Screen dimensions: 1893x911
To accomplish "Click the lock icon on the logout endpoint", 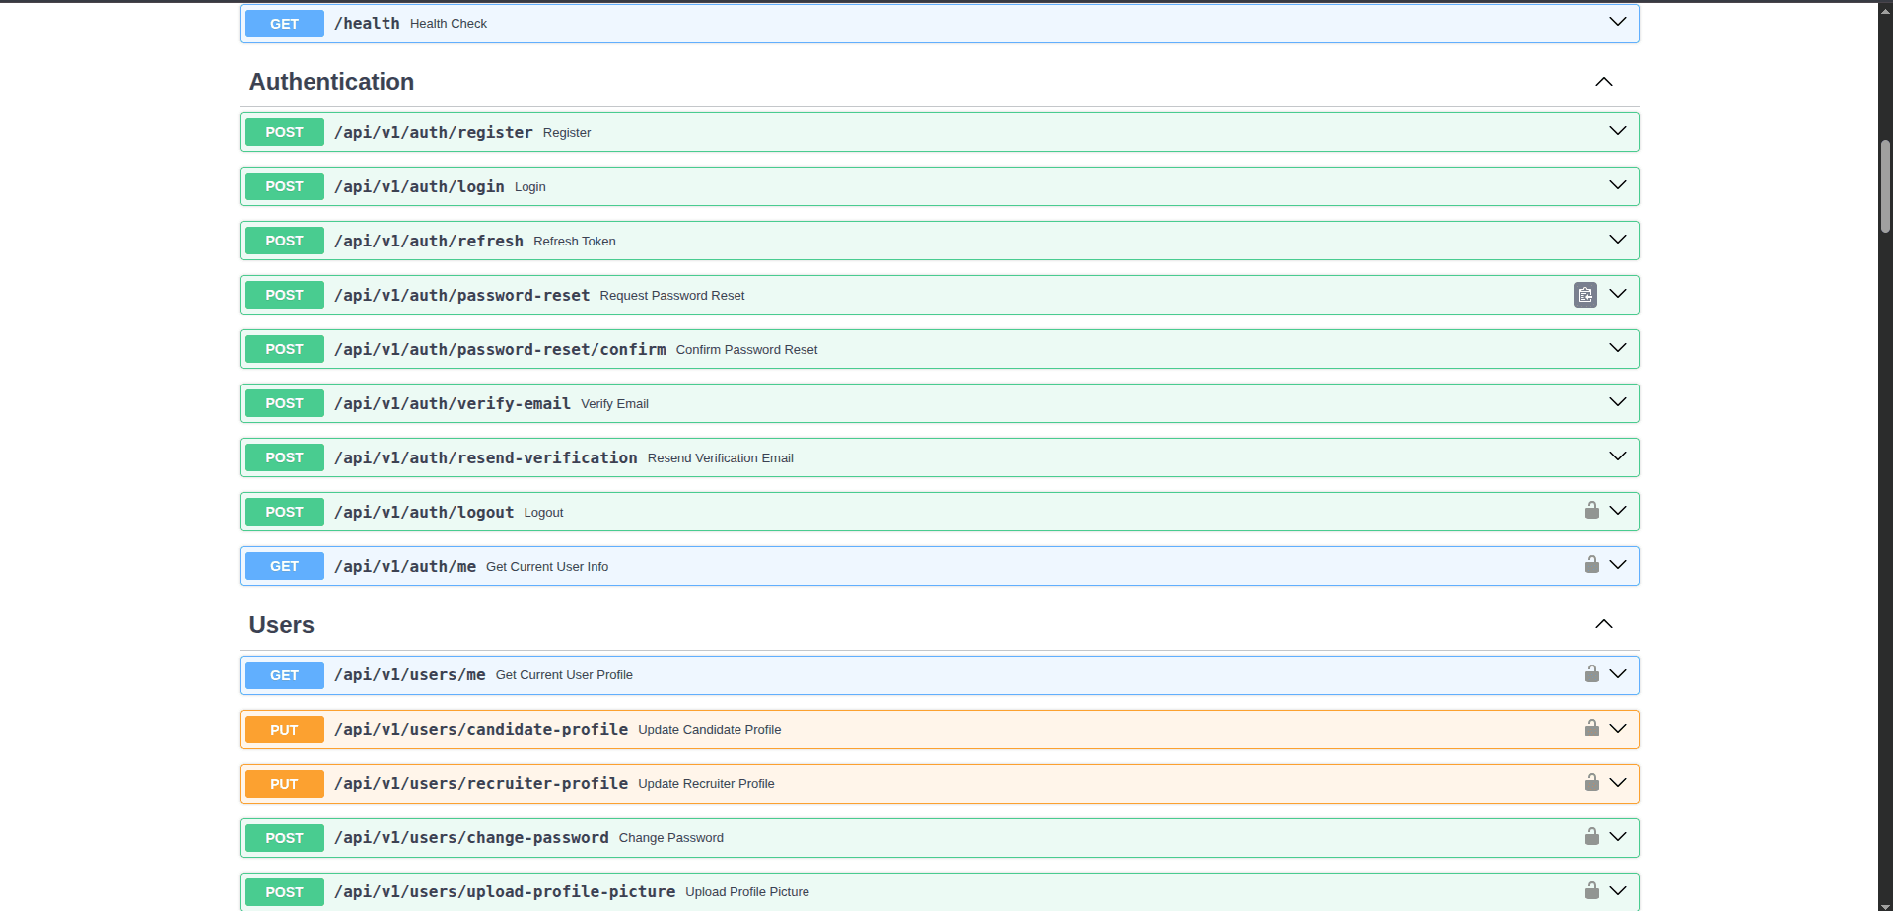I will point(1591,511).
